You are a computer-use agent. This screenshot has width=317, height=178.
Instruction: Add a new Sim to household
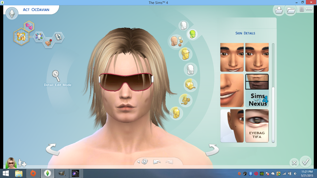point(22,163)
